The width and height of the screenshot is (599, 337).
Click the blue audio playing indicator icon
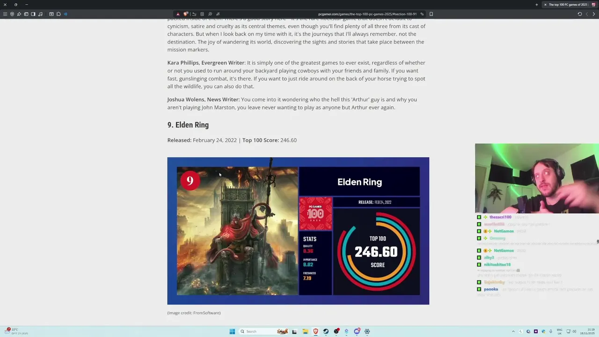click(66, 14)
